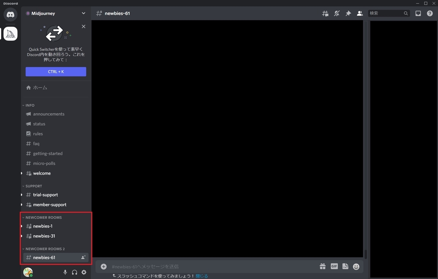Click the search magnifier icon
This screenshot has width=438, height=279.
tap(406, 13)
